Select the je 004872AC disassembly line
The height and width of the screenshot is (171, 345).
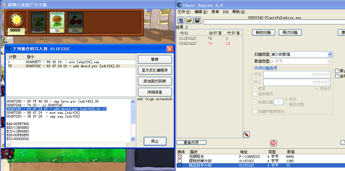[x=34, y=105]
